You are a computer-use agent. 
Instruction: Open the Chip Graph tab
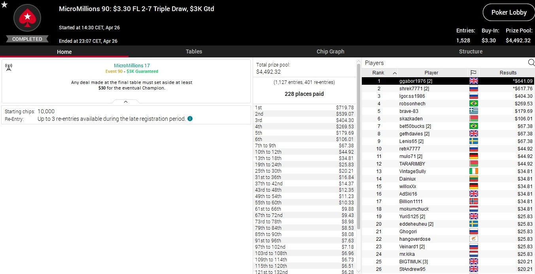(330, 51)
